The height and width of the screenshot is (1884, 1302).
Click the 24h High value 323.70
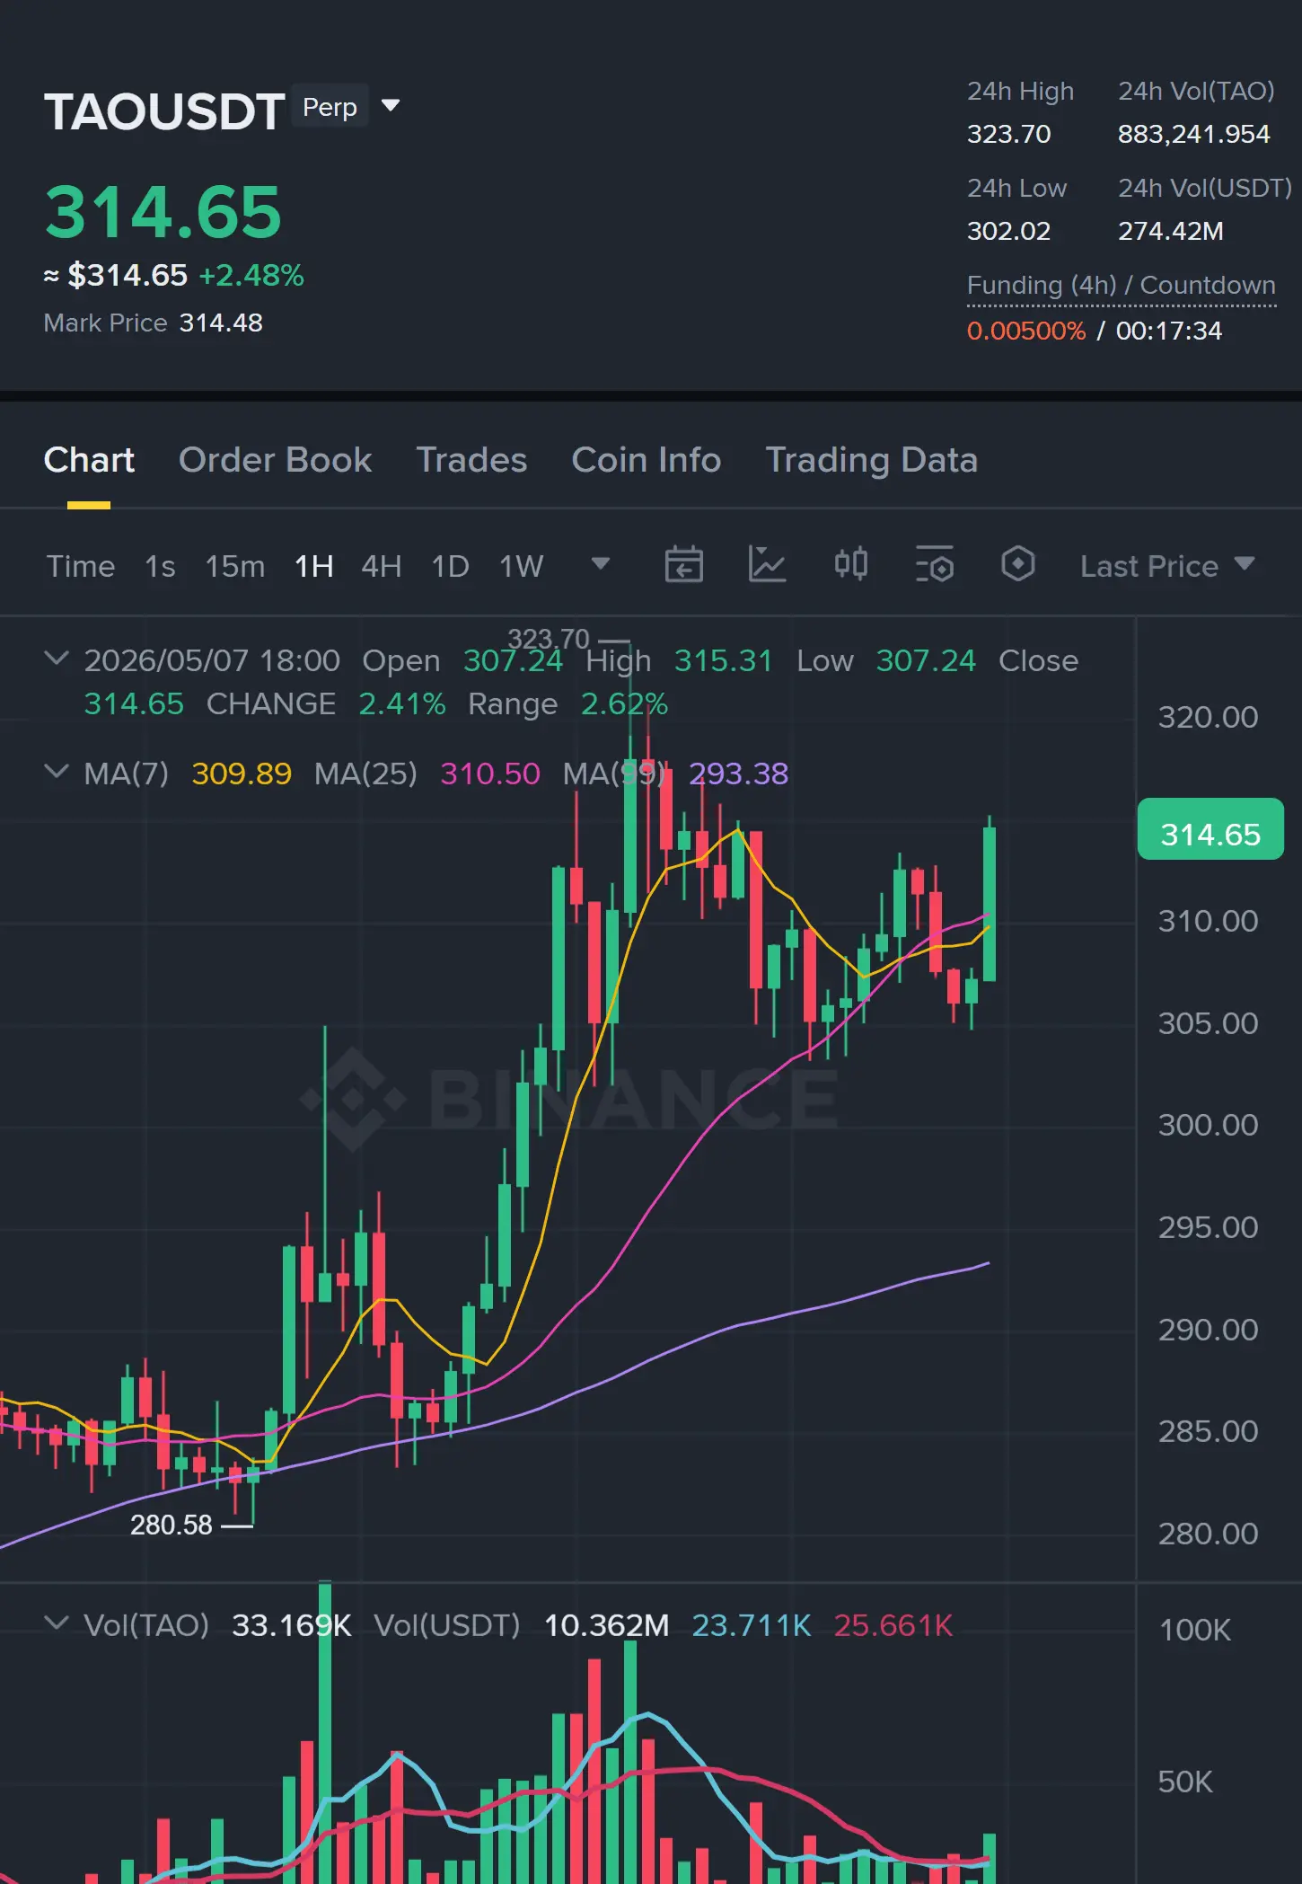[x=1008, y=134]
